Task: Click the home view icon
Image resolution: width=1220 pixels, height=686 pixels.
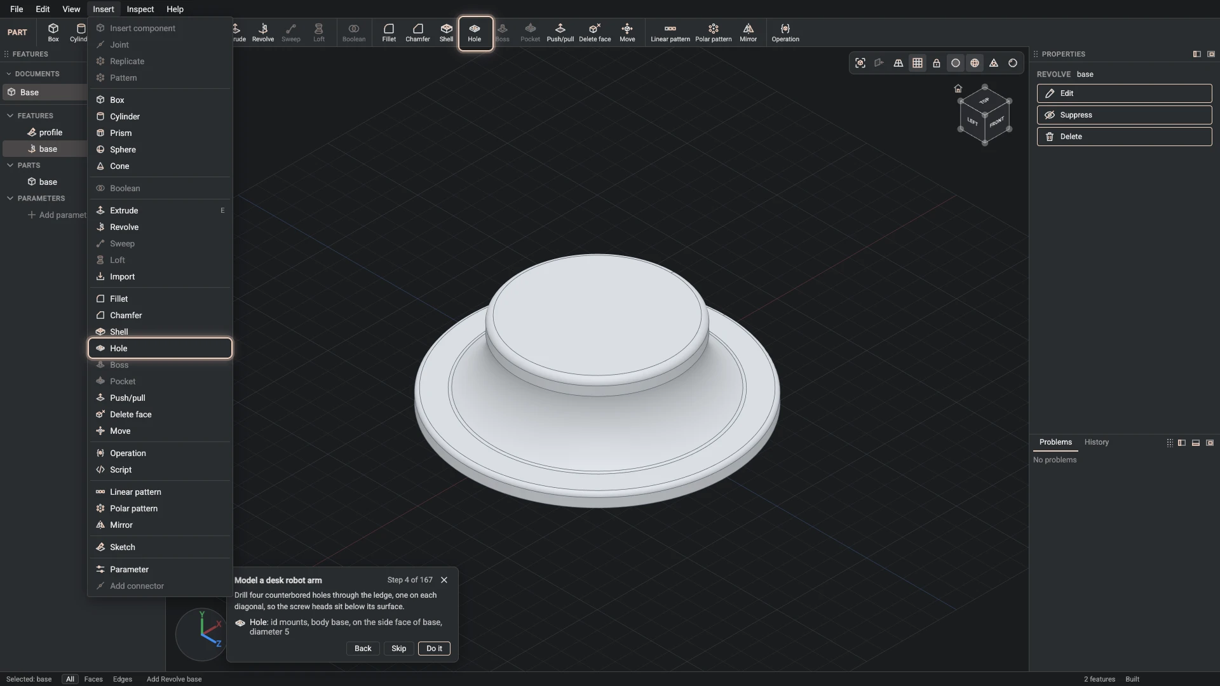Action: (958, 88)
